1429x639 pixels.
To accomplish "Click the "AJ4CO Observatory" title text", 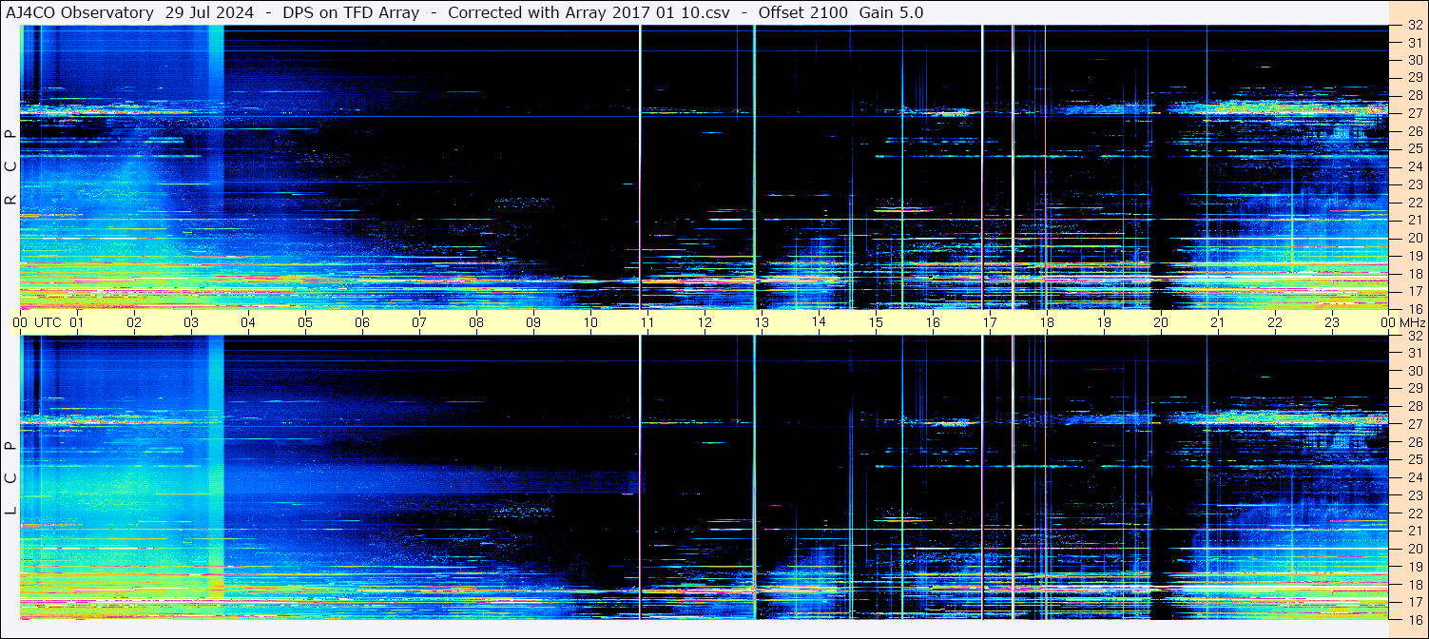I will [x=80, y=13].
